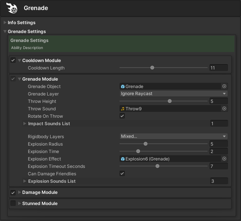241x221 pixels.
Task: Expand the Damage Module foldout
Action: pos(19,192)
